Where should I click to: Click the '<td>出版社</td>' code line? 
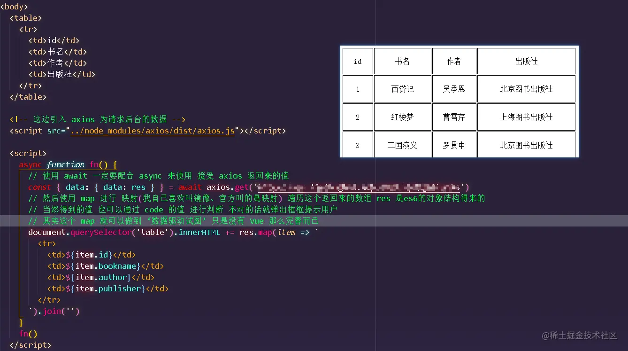click(62, 74)
